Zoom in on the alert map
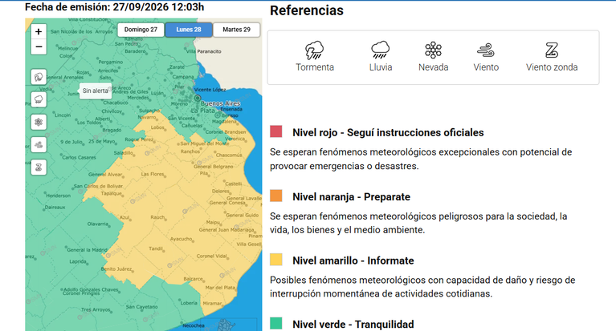This screenshot has width=616, height=331. (x=39, y=32)
